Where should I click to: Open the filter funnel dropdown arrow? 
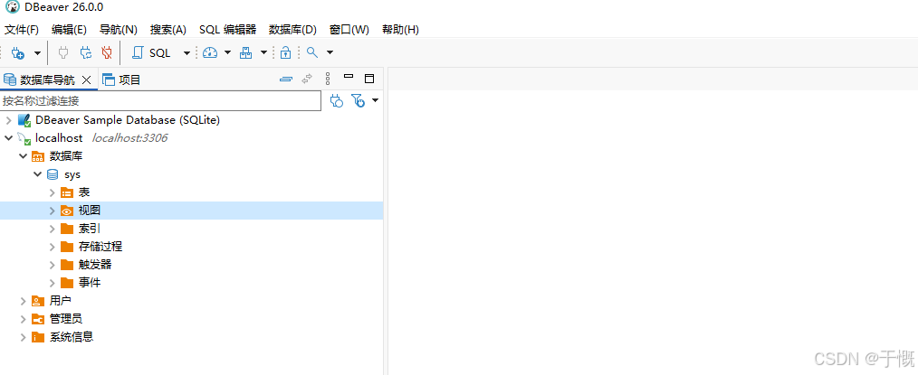(376, 100)
